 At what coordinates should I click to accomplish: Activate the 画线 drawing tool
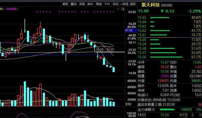(99, 4)
